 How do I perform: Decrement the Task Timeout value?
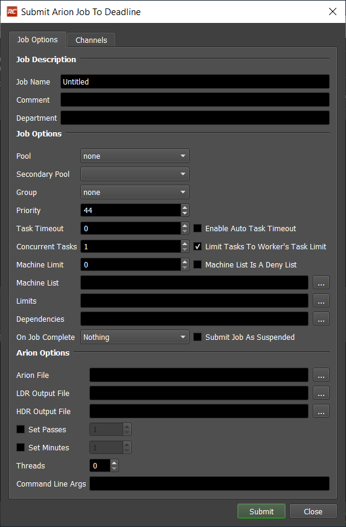tap(185, 232)
